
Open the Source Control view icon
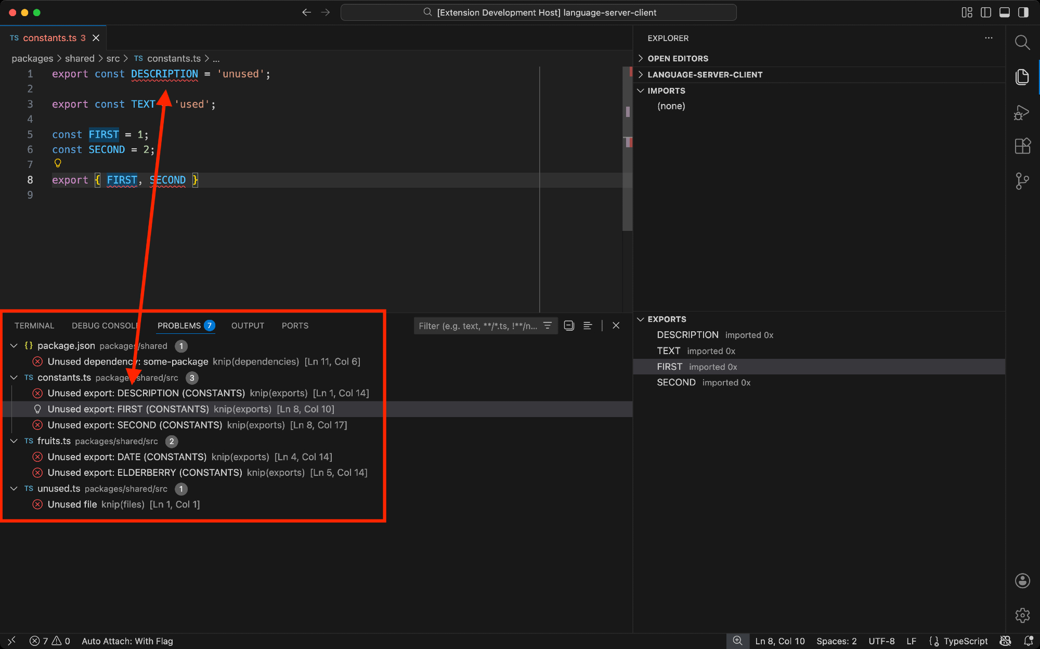(1022, 181)
